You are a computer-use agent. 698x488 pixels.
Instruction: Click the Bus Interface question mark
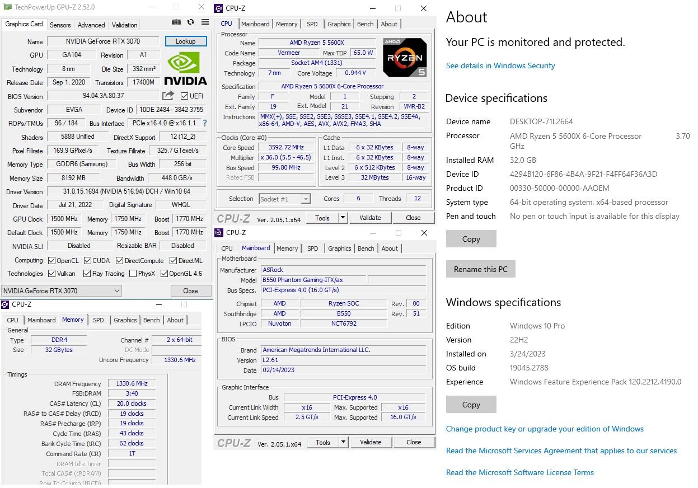click(x=205, y=123)
